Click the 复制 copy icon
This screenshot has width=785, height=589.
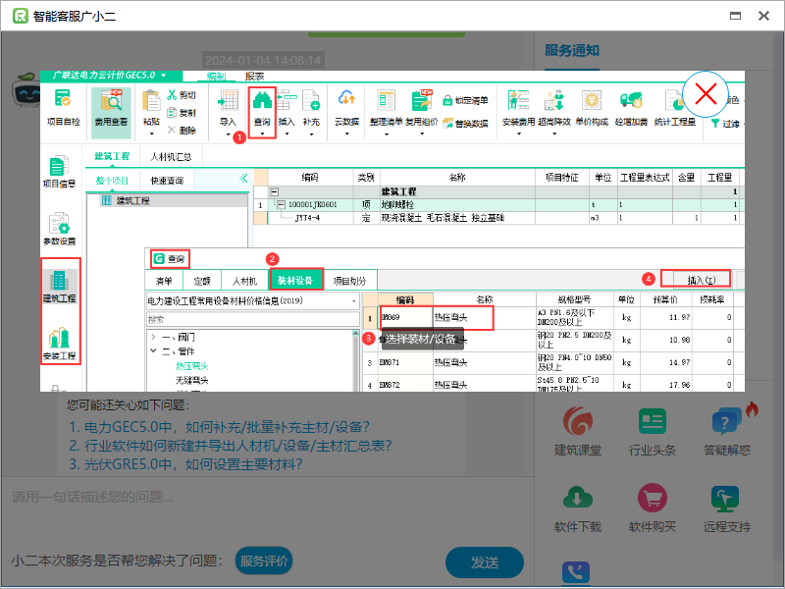172,113
